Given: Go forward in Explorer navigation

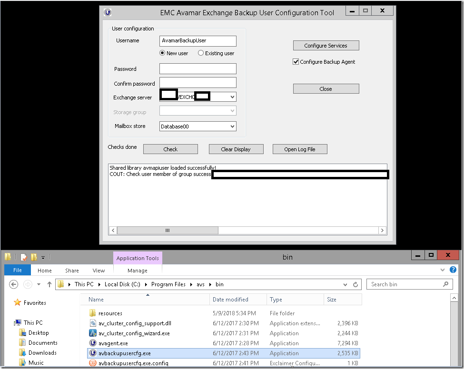Looking at the screenshot, I should tap(28, 284).
